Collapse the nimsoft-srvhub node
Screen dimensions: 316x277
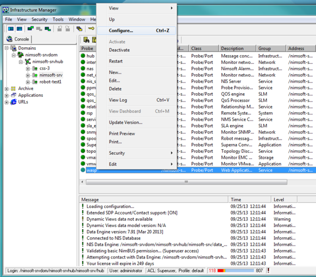(x=21, y=62)
